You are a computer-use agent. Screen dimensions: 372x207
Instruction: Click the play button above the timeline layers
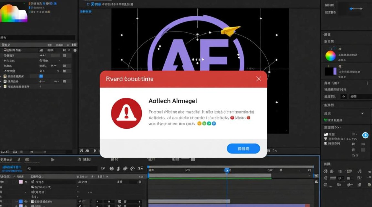(53, 160)
